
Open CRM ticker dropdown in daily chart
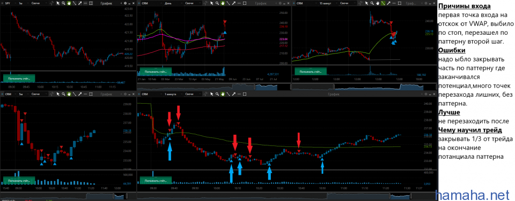[152, 3]
